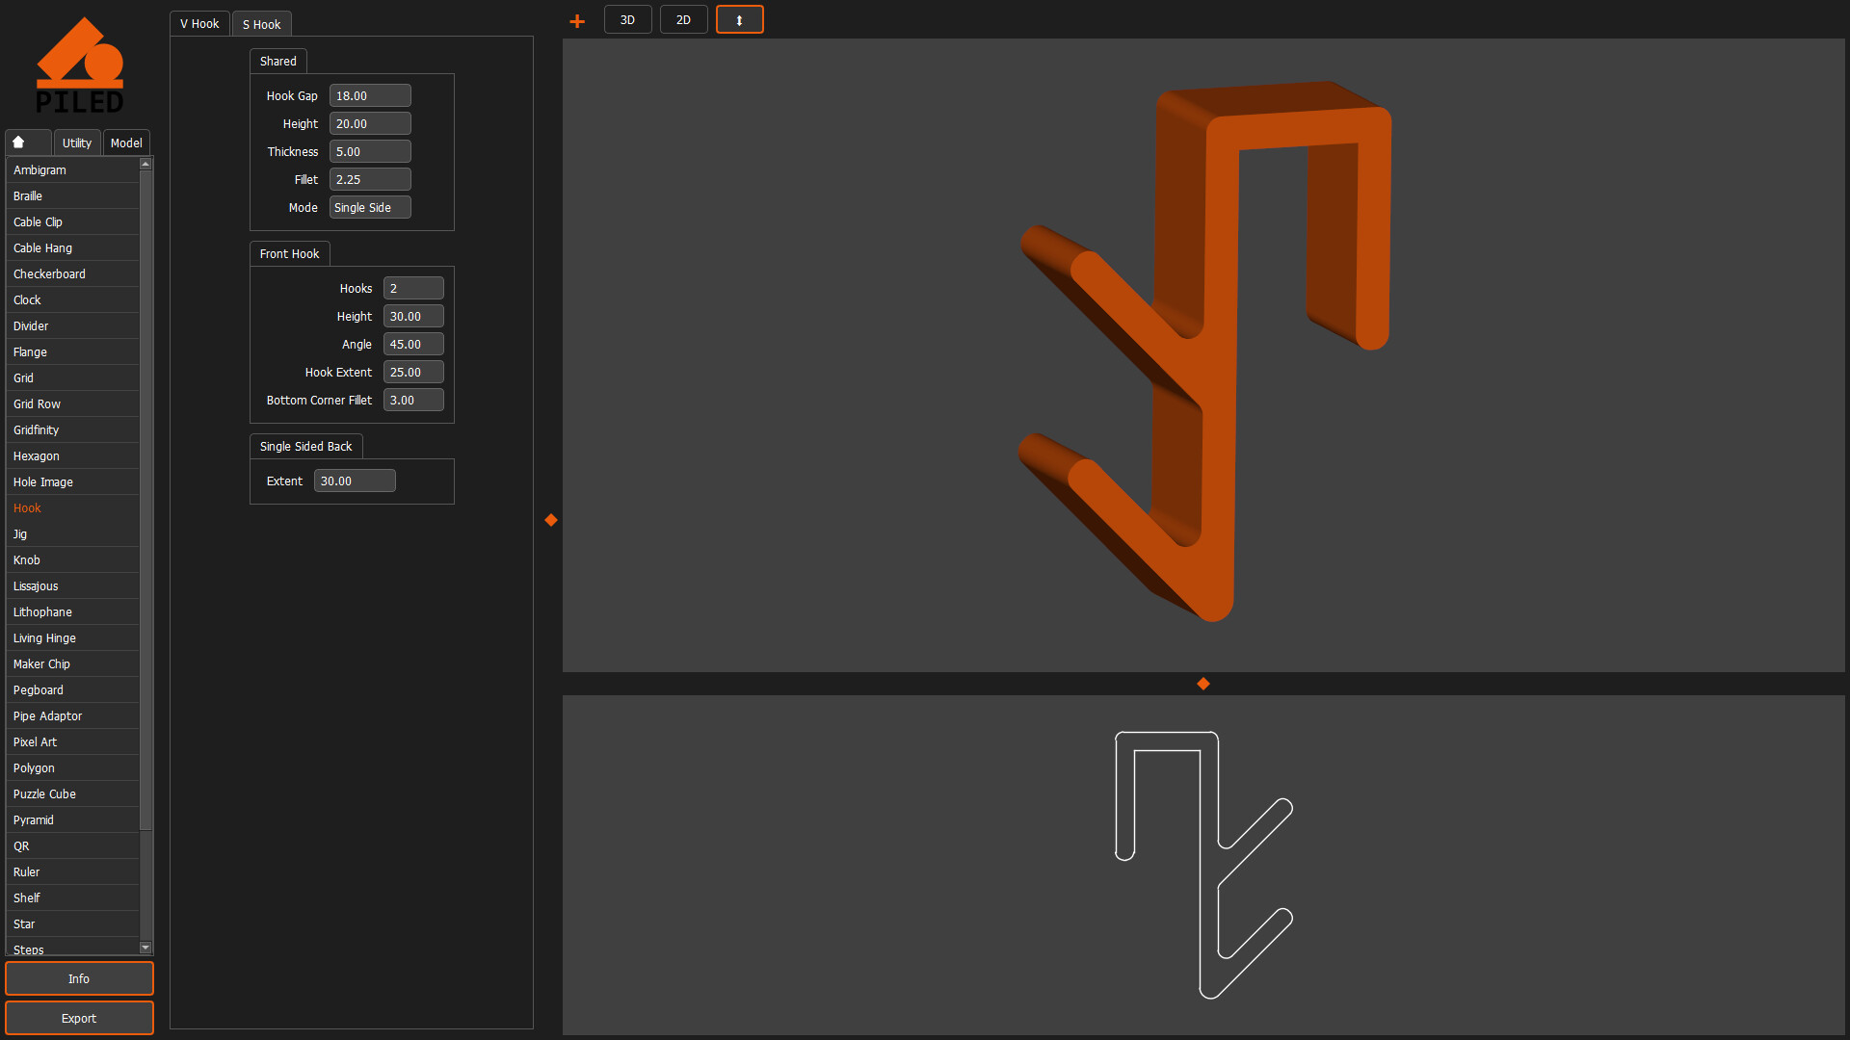The image size is (1850, 1040).
Task: Click the orange diamond handle left of the viewport
Action: click(550, 519)
